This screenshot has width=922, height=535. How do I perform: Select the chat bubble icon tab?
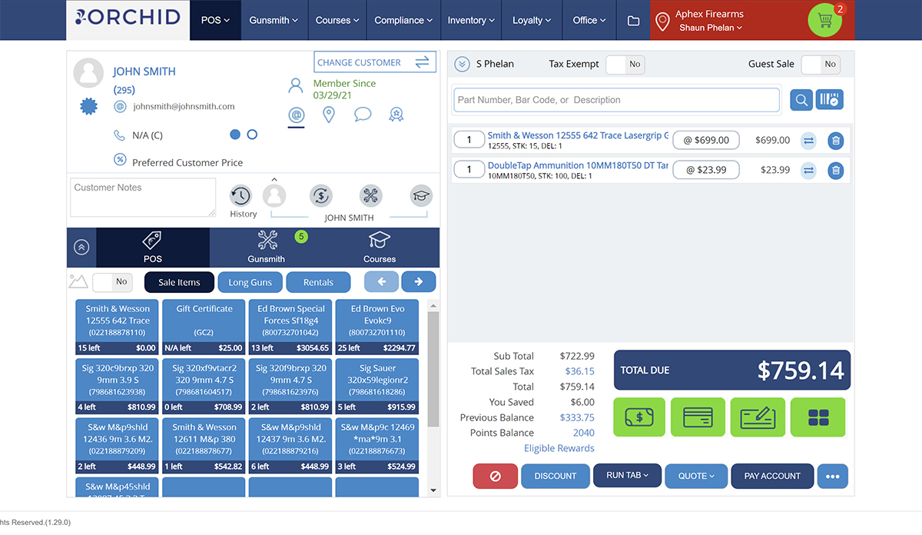pos(363,115)
